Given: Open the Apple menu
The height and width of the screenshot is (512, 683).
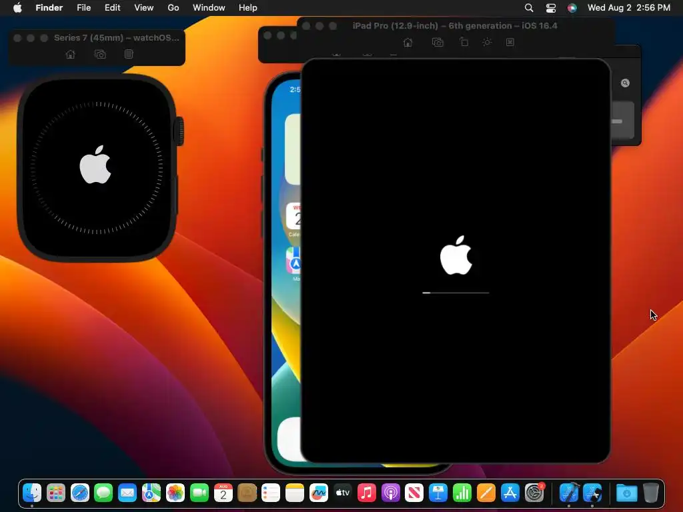Looking at the screenshot, I should [17, 7].
